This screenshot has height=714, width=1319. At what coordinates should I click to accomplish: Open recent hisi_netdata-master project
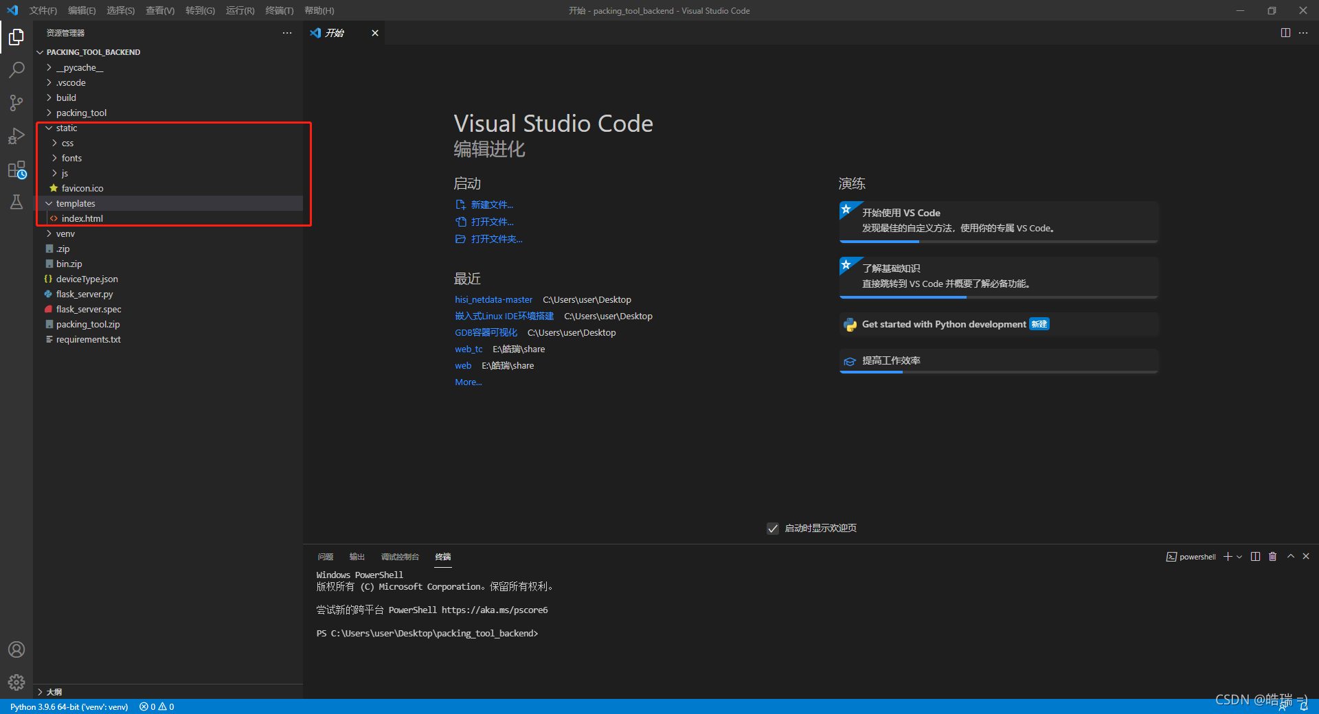(493, 299)
